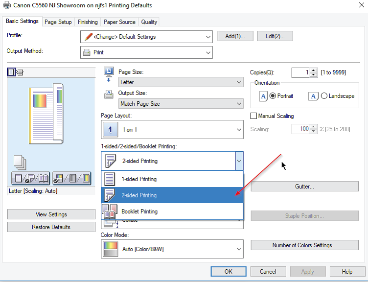Viewport: 368px width, 282px height.
Task: Click the print style toggle button under preview
Action: pyautogui.click(x=31, y=179)
